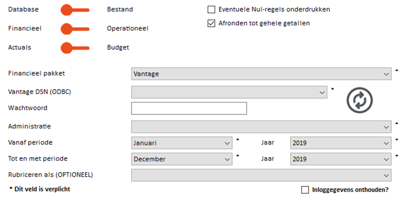Click into the Wachtwoord input field
Viewport: 406px width, 208px height.
click(x=189, y=108)
